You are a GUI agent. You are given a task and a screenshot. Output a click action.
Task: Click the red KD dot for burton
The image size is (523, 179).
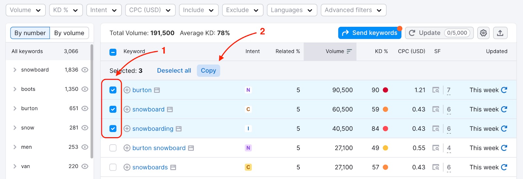point(385,90)
